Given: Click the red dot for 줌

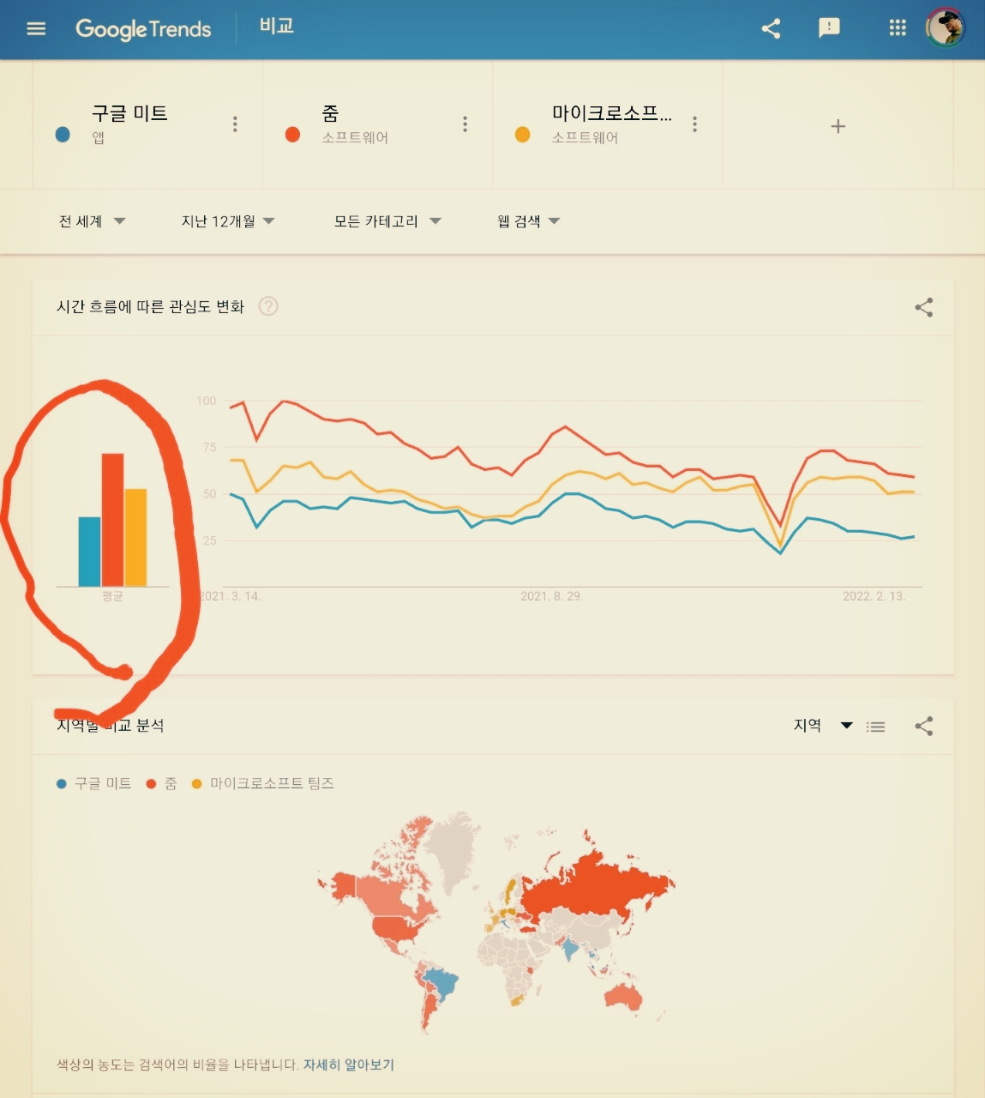Looking at the screenshot, I should [292, 135].
